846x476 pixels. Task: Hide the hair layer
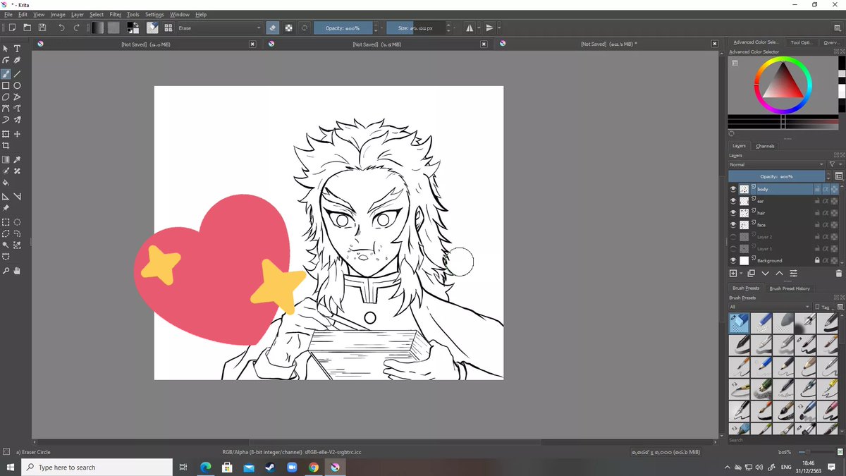click(x=733, y=213)
